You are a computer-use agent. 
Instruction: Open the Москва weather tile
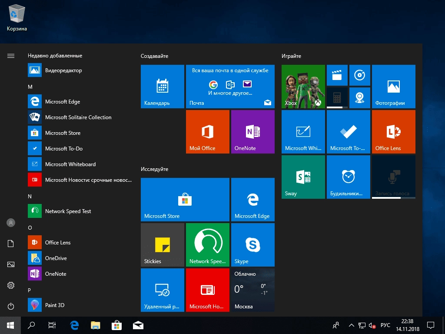click(x=253, y=290)
